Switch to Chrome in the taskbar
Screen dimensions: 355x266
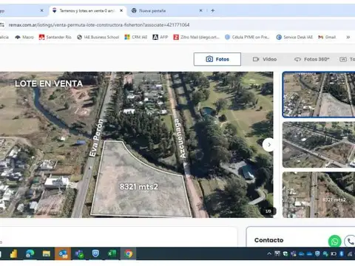click(x=128, y=253)
